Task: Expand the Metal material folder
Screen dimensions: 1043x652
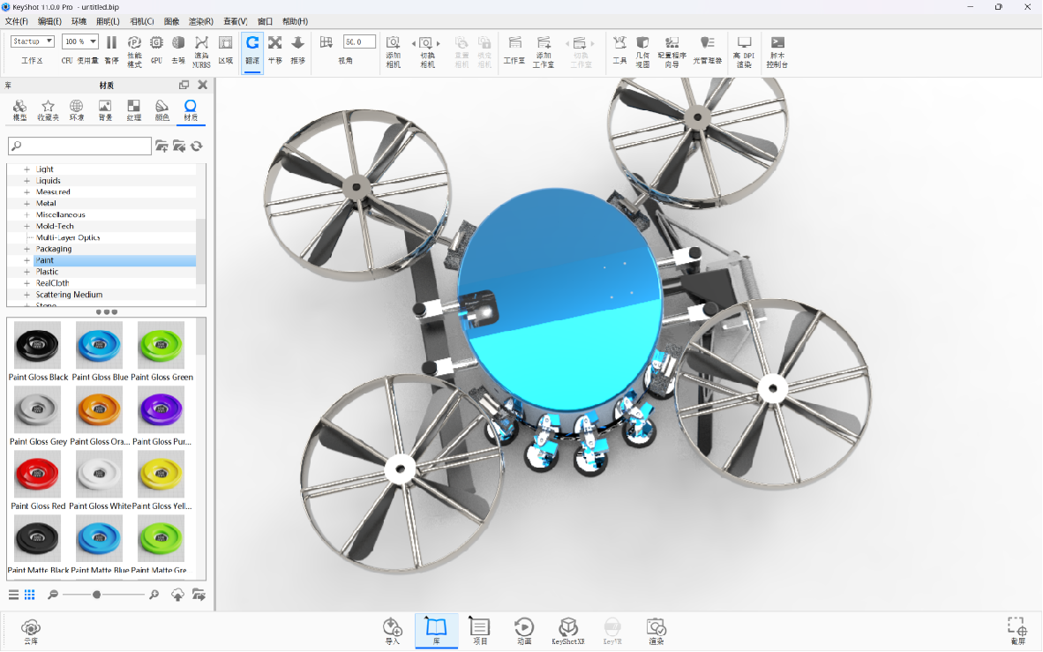Action: point(26,204)
